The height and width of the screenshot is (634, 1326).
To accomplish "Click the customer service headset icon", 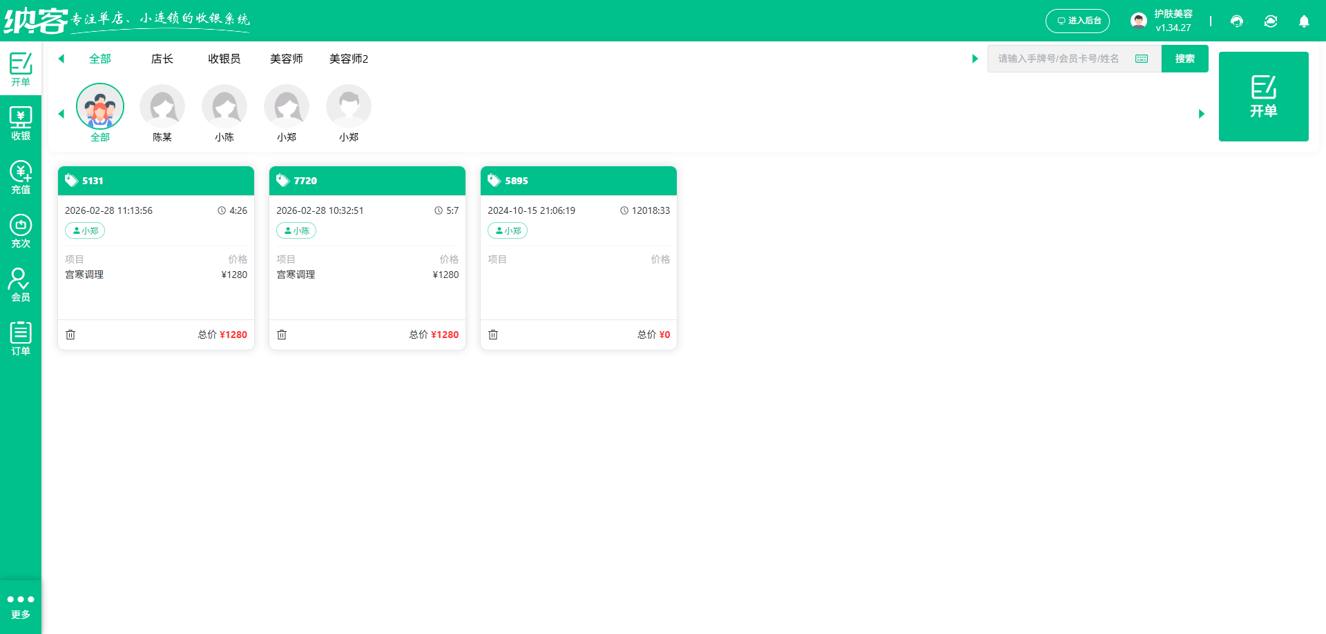I will pos(1237,21).
